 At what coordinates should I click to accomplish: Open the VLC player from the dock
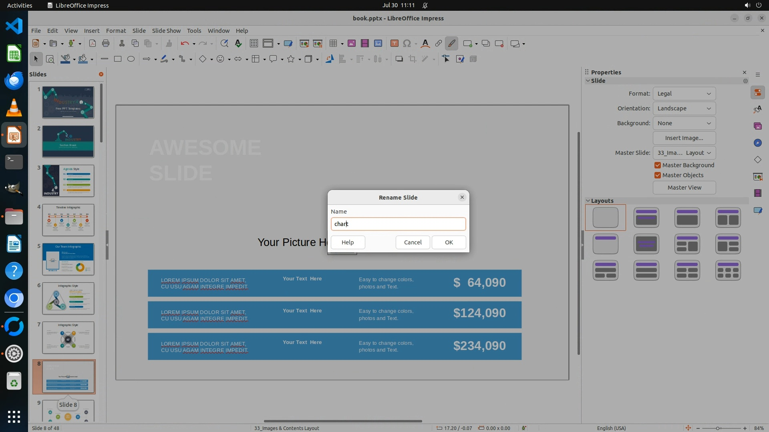click(14, 108)
